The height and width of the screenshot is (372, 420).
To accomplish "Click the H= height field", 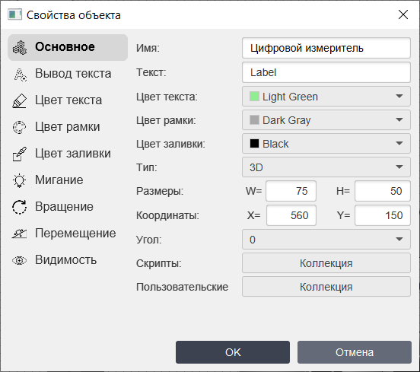I will point(383,191).
